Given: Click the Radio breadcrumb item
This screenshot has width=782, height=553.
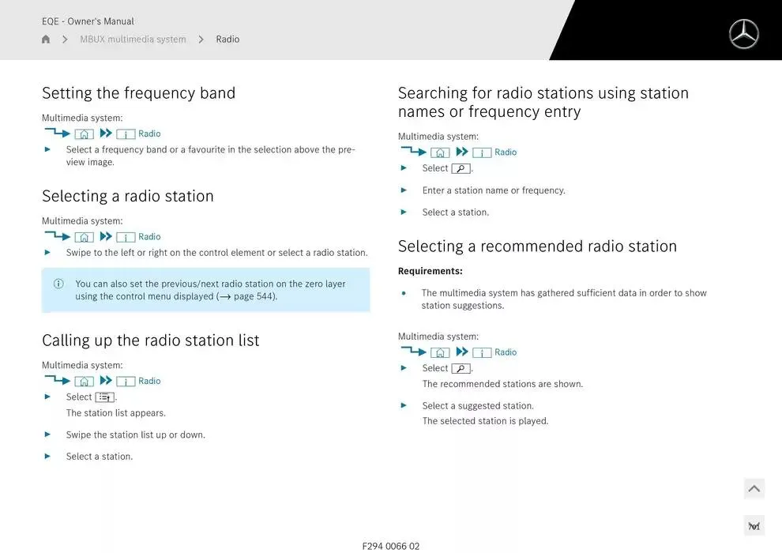Looking at the screenshot, I should (x=227, y=39).
